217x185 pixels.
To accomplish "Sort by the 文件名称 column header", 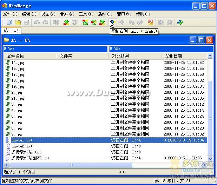I will tap(30, 56).
